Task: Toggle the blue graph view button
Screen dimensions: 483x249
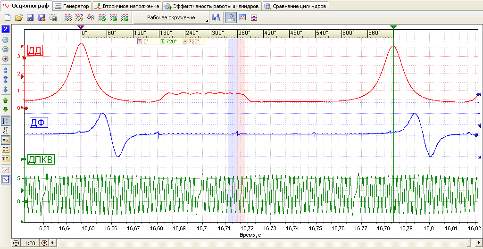Action: (6, 179)
